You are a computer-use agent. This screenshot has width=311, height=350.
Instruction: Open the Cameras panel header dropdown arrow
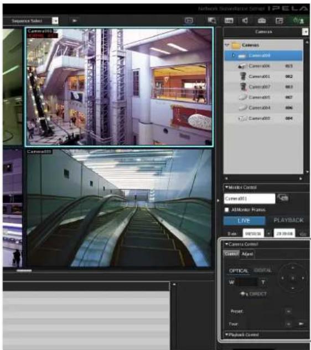305,32
